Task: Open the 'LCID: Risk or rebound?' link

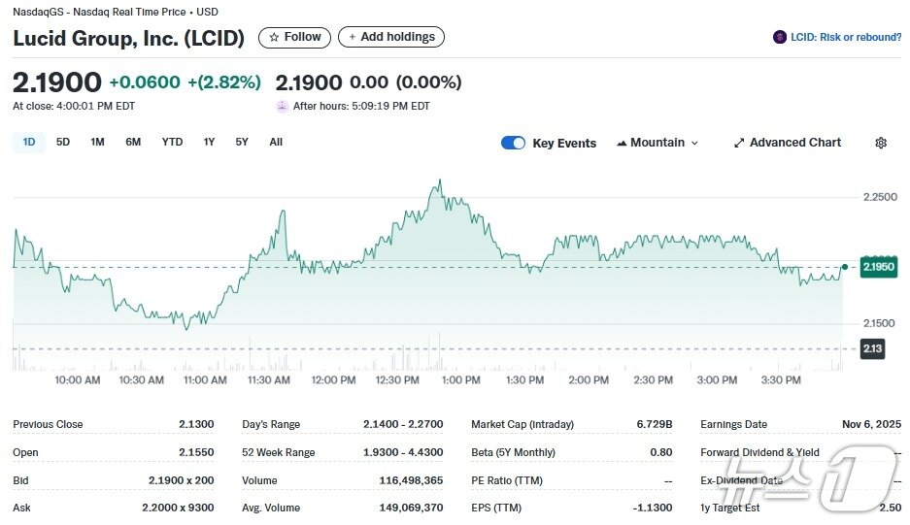Action: tap(846, 37)
